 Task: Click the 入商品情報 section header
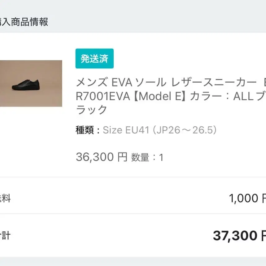[x=24, y=22]
